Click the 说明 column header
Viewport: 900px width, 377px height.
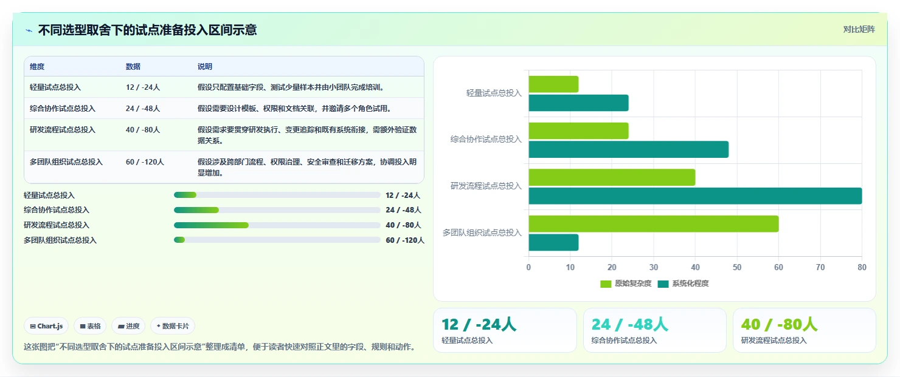[x=205, y=67]
